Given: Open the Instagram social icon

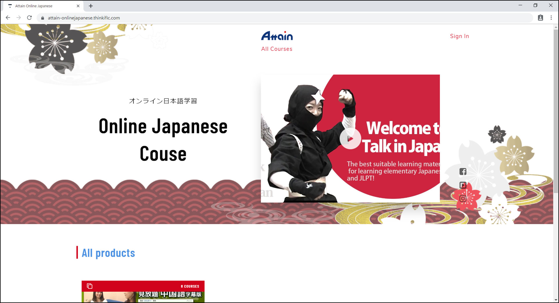Looking at the screenshot, I should click(463, 198).
